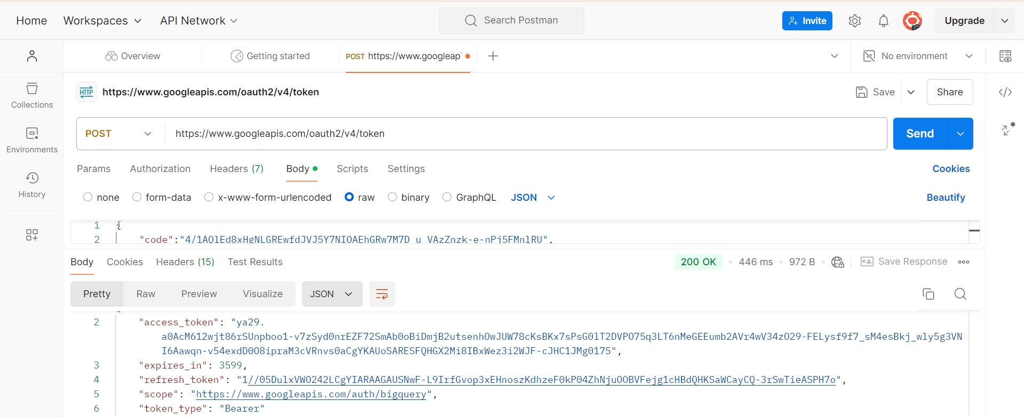Click the Save Response icon
Screen dimensions: 1024x417
867,261
